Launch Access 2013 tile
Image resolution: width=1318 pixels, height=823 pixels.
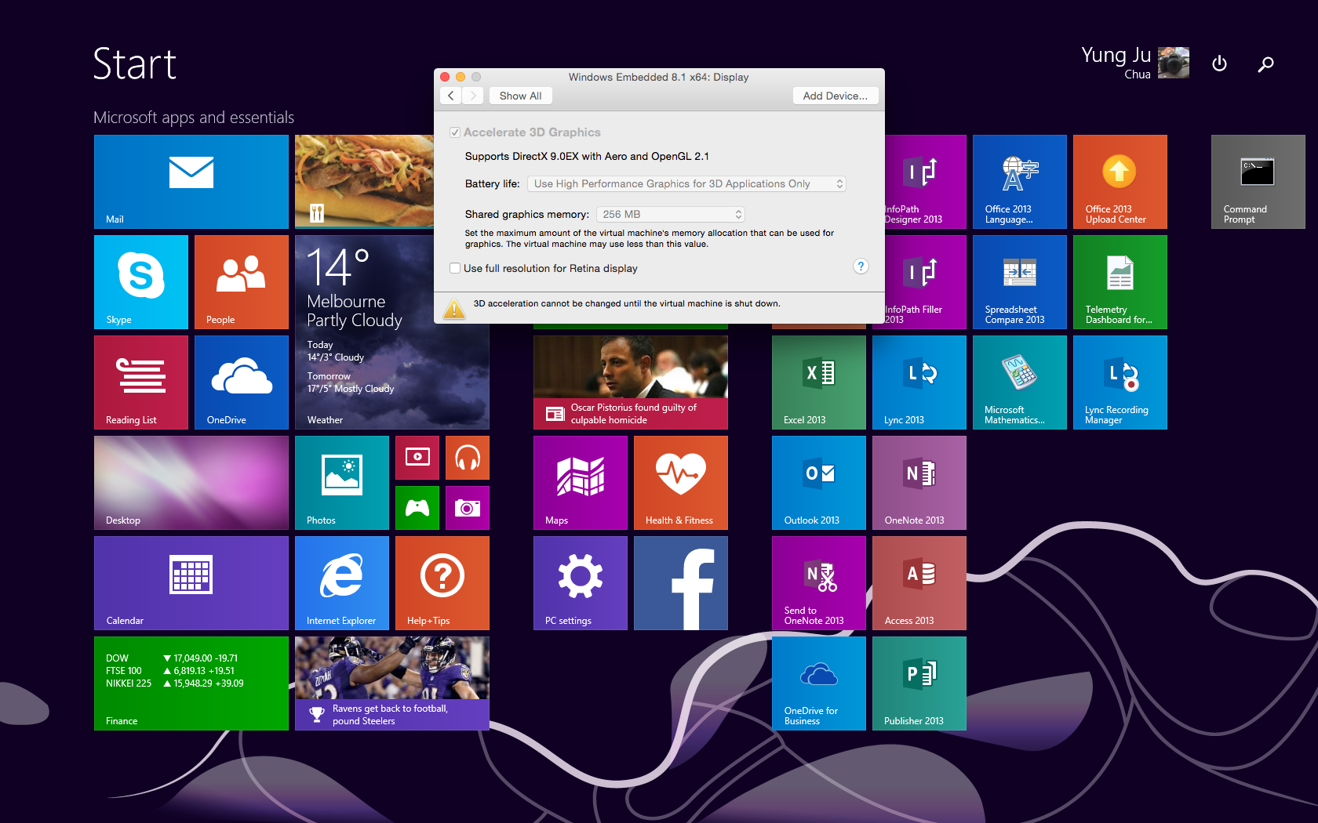point(919,583)
